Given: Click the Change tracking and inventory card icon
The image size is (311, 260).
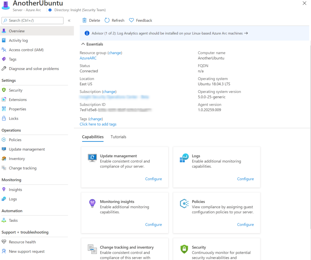Looking at the screenshot, I should (92, 249).
